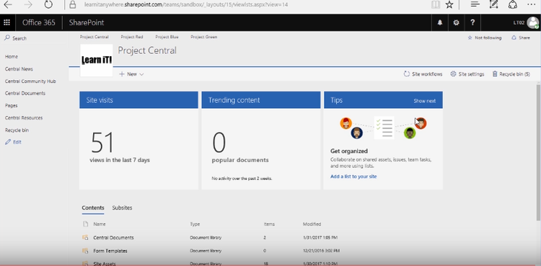Click the Edit pencil icon in sidebar

pos(8,142)
